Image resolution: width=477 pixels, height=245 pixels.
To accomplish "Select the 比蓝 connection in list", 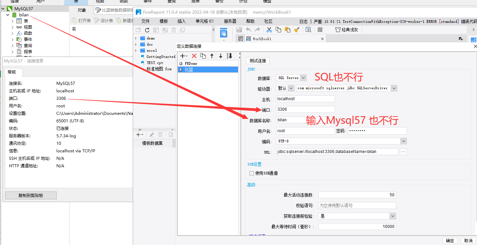I will click(x=208, y=70).
